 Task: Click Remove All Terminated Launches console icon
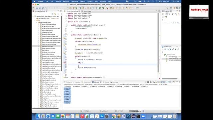tap(151, 82)
